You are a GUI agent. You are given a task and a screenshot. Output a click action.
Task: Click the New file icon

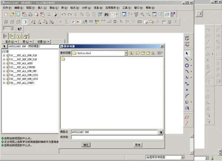[6, 14]
